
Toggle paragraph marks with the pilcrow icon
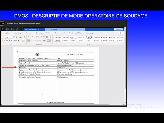point(51,37)
